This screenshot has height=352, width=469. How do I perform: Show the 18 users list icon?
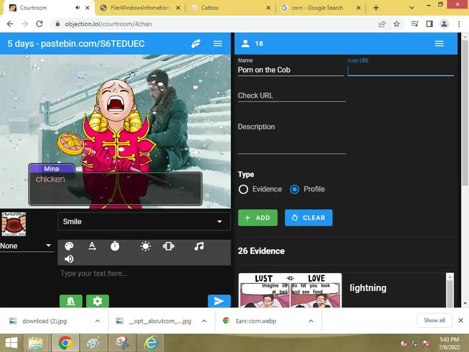(245, 44)
